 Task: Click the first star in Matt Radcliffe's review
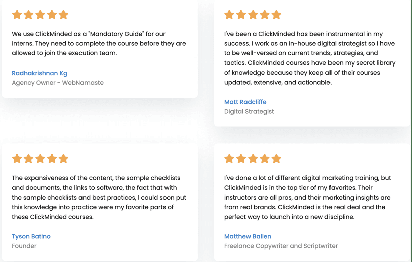coord(229,15)
